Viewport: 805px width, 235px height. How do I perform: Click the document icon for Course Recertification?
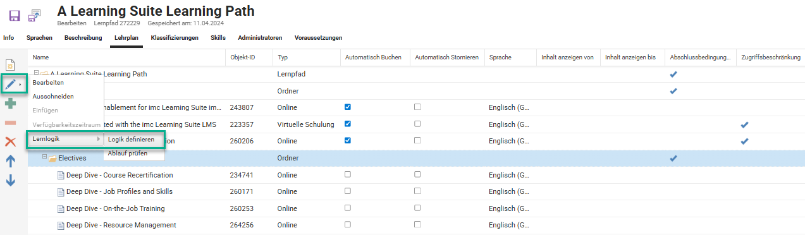[61, 175]
